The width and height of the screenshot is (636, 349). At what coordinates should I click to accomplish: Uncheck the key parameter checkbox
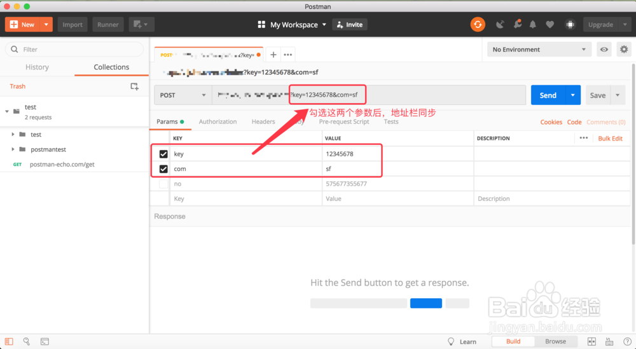point(163,154)
